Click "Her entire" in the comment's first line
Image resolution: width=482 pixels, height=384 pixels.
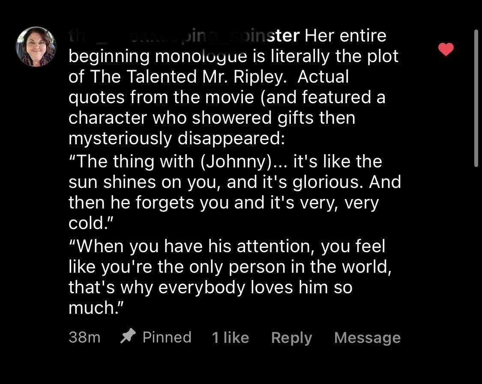pos(345,36)
